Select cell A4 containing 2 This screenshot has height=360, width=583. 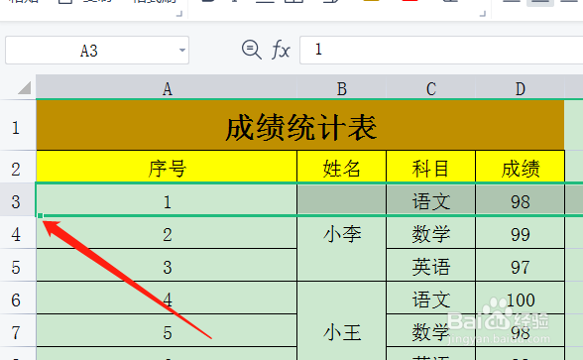click(167, 233)
